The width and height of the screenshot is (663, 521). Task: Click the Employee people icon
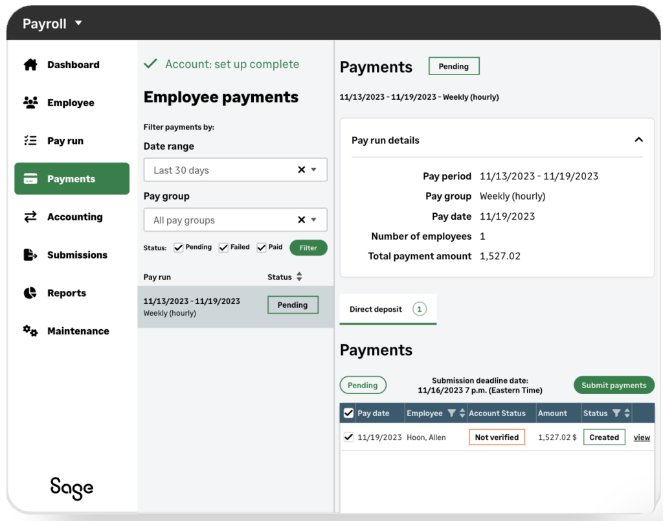(x=30, y=102)
